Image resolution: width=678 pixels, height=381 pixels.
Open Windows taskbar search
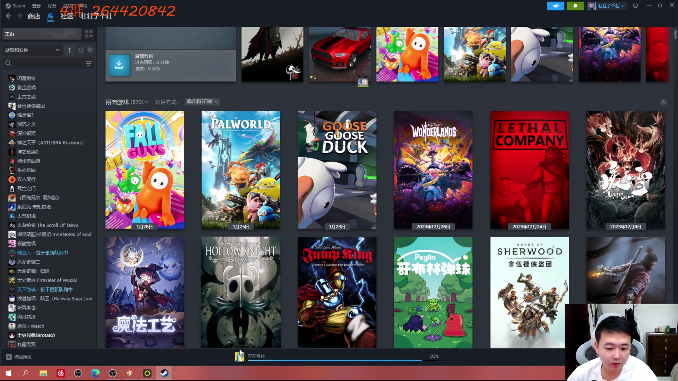(x=25, y=373)
